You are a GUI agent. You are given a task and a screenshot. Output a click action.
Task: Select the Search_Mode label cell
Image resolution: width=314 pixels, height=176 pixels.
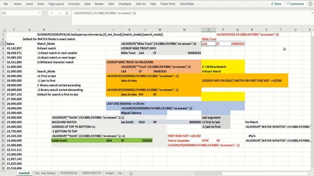(x=46, y=71)
